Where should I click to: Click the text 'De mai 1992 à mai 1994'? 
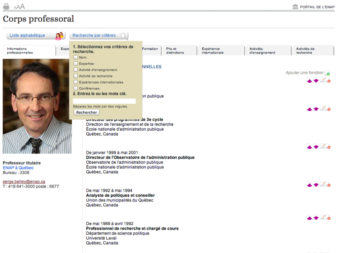point(109,191)
